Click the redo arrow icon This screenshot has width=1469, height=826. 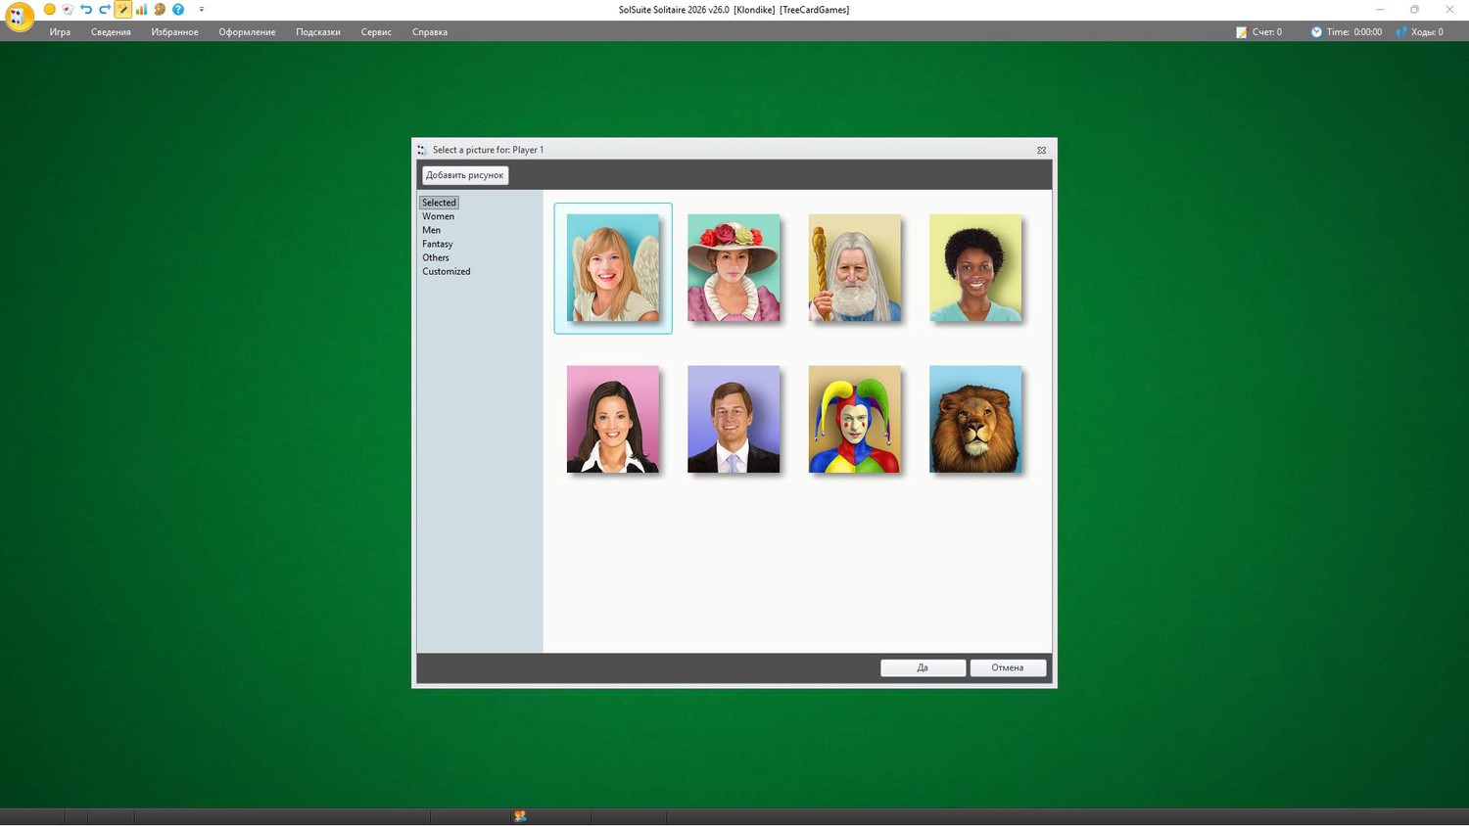pyautogui.click(x=105, y=10)
